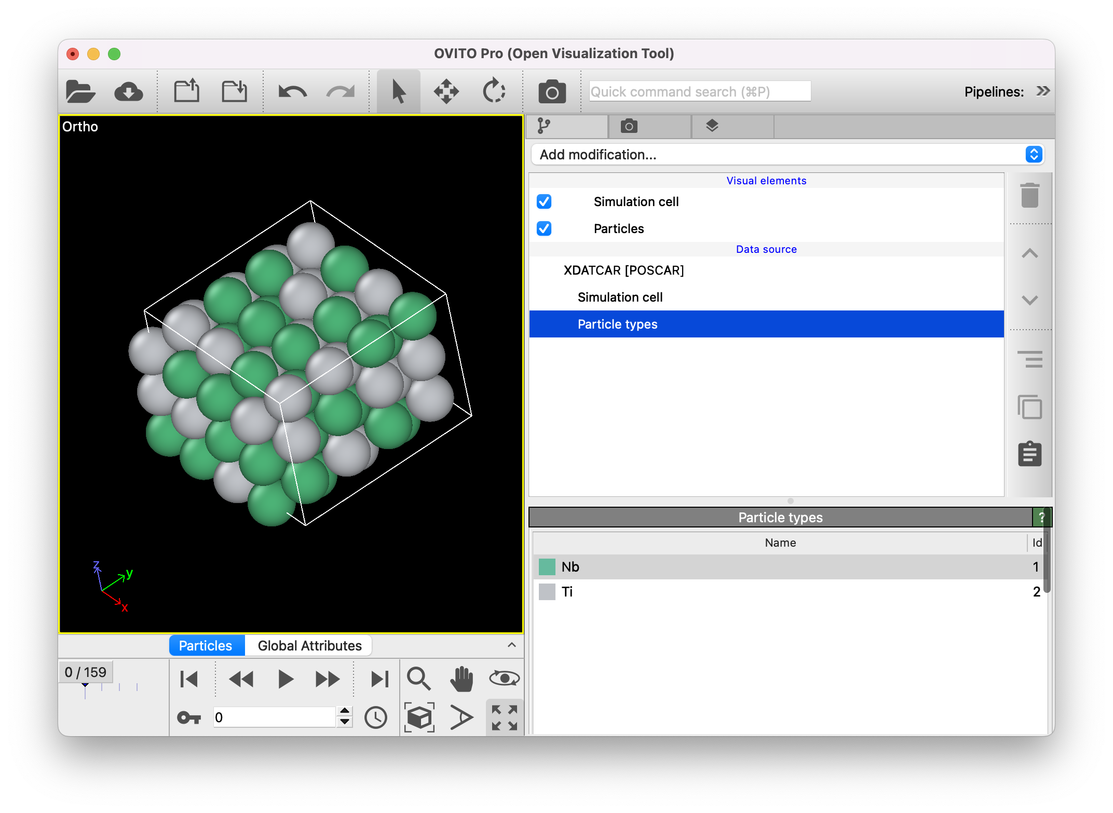The width and height of the screenshot is (1113, 813).
Task: Expand the Pipelines chevron menu
Action: pyautogui.click(x=1042, y=91)
